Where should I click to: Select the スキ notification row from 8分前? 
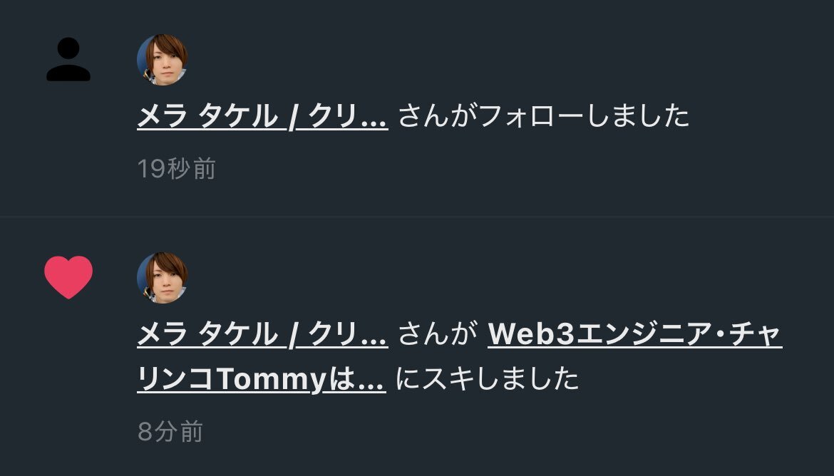[417, 346]
